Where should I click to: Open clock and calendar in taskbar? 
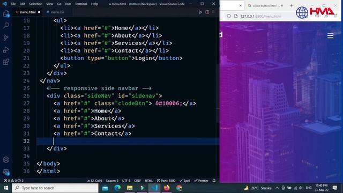click(322, 188)
